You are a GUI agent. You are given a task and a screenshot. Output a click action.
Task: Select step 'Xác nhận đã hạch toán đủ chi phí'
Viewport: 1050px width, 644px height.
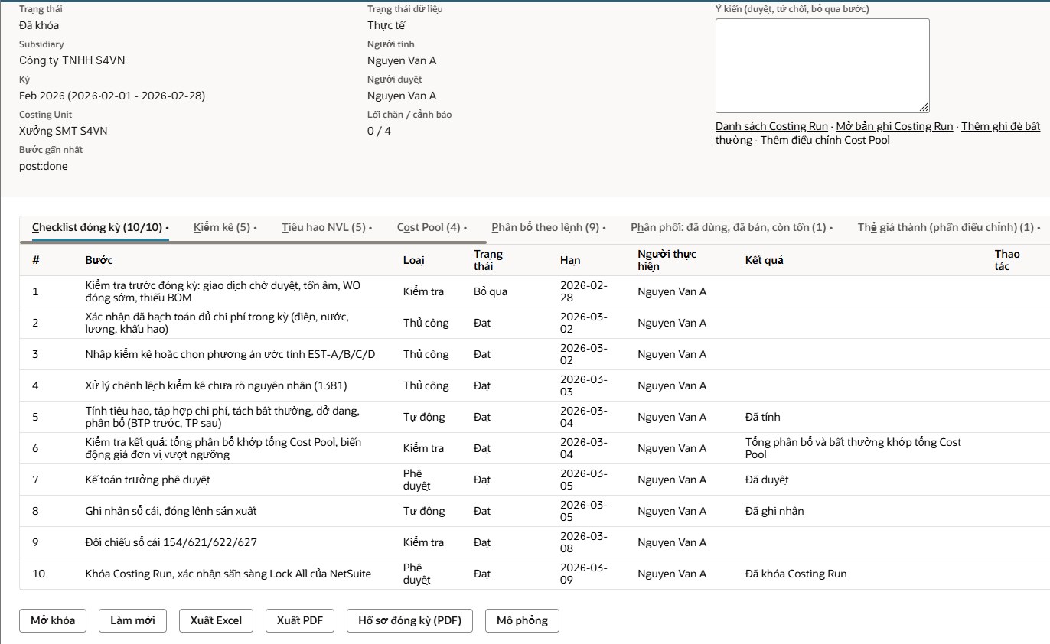click(217, 323)
